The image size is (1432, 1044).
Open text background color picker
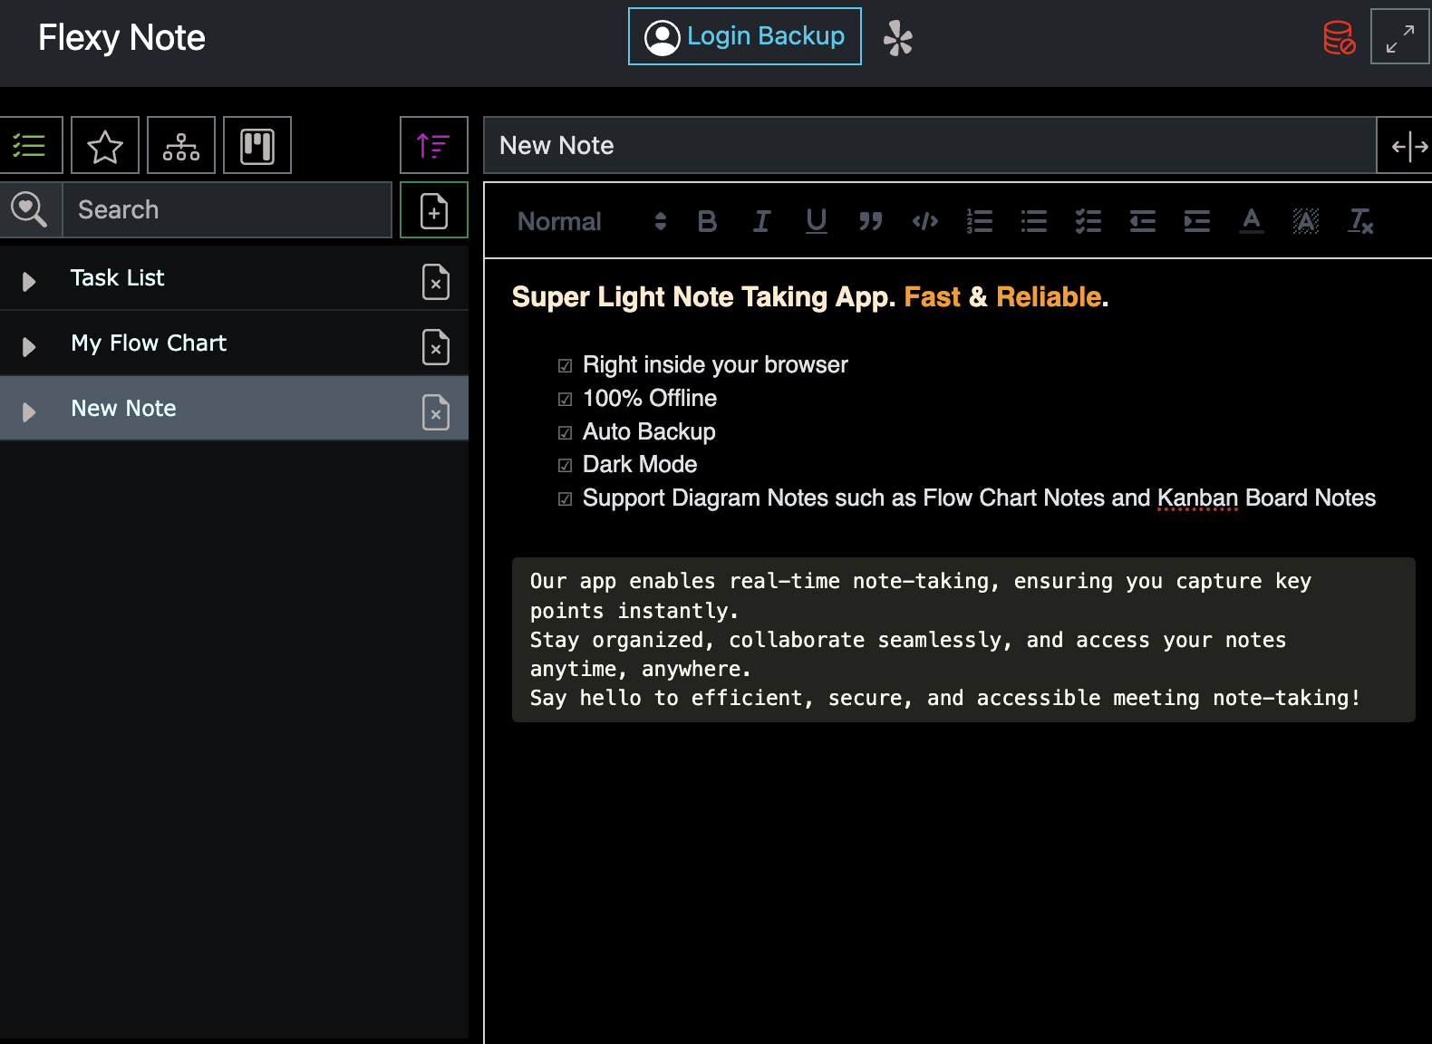[1306, 221]
